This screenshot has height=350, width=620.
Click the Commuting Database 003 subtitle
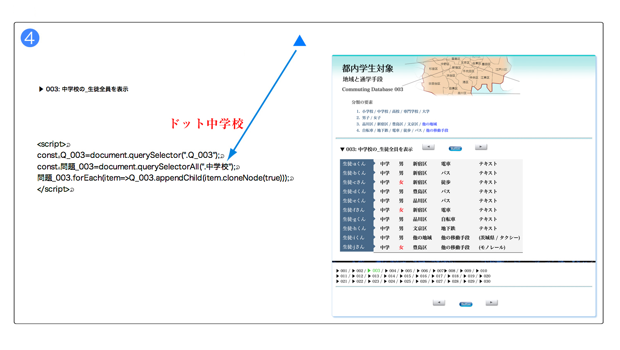pos(372,89)
